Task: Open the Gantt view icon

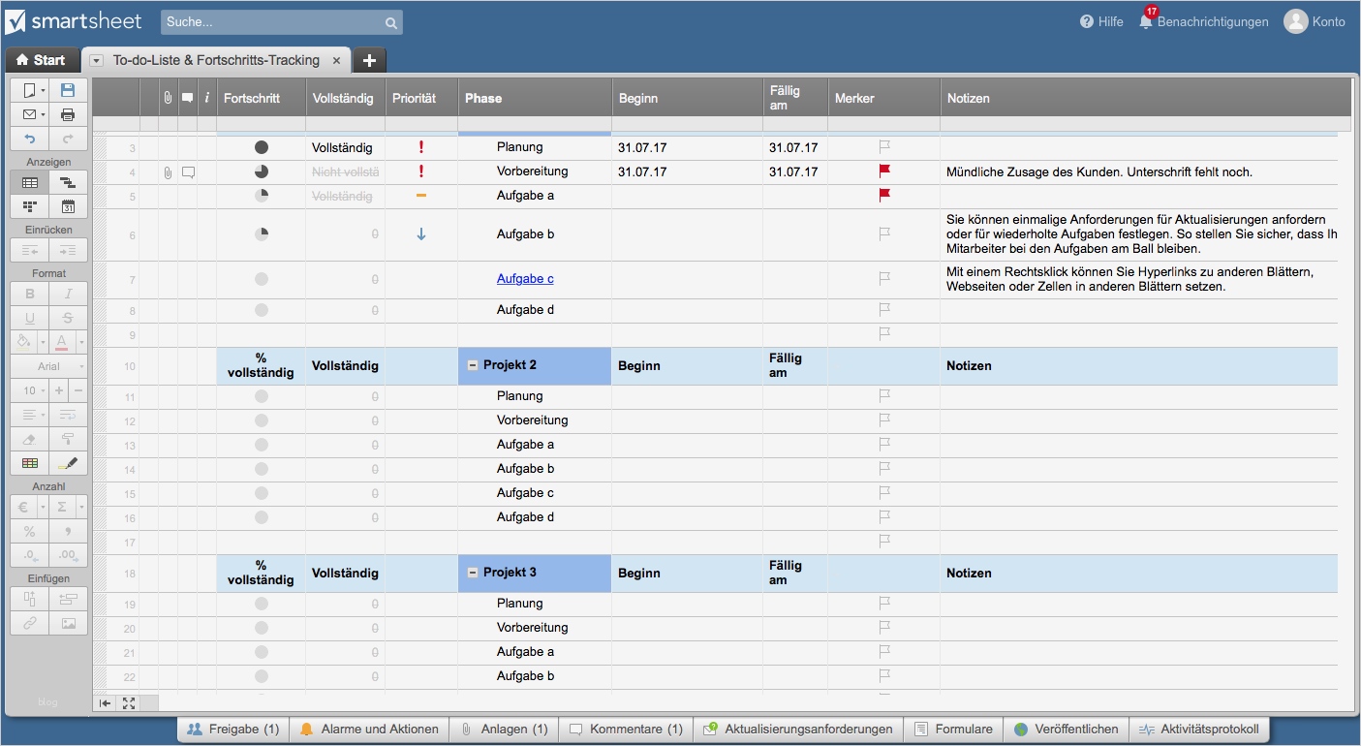Action: 67,182
